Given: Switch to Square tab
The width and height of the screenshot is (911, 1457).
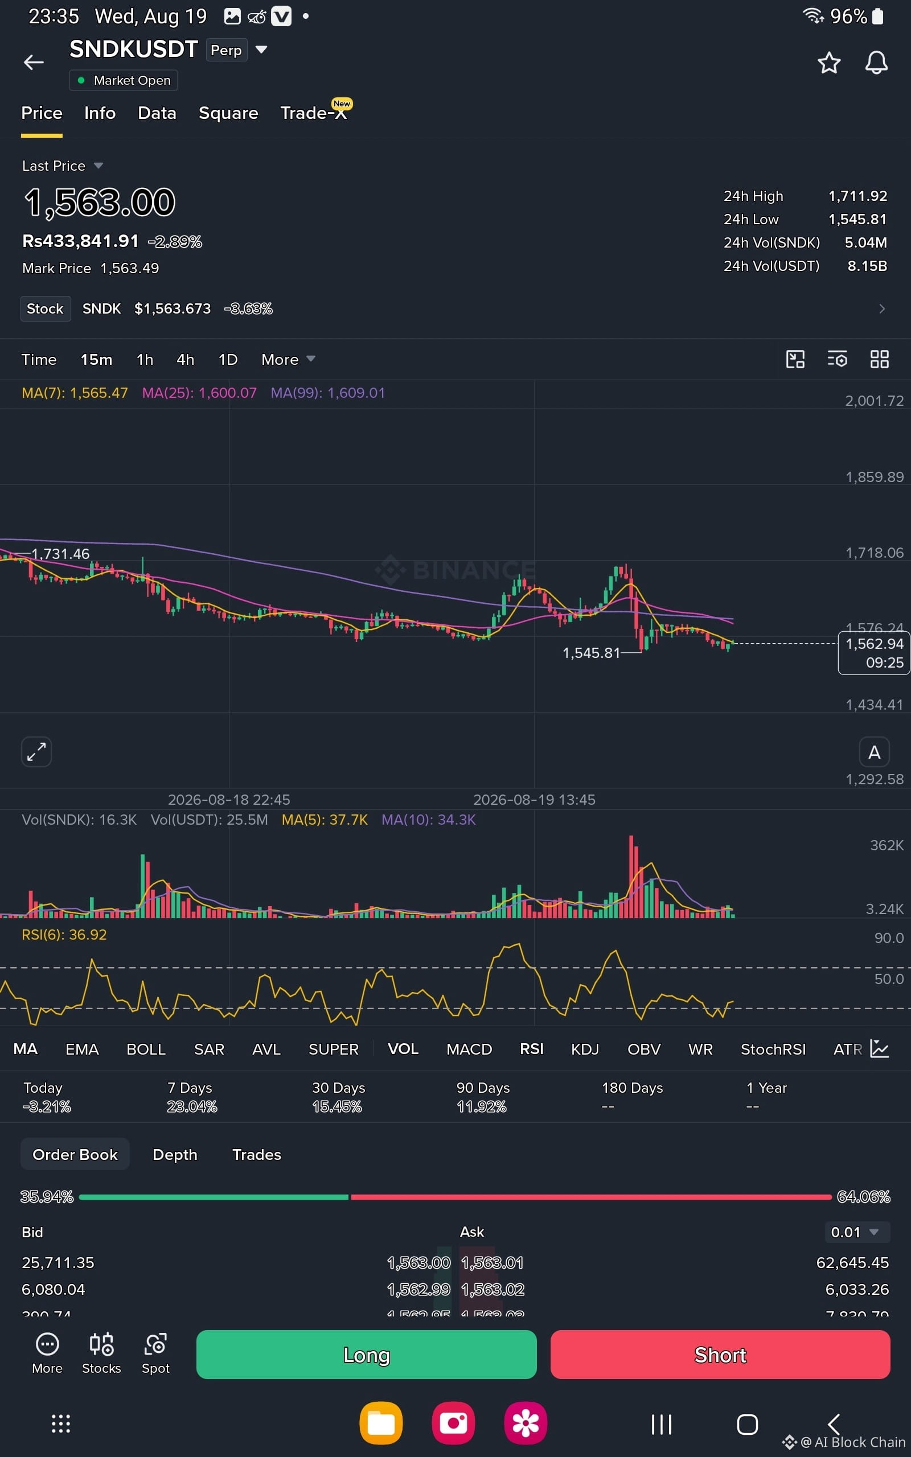Looking at the screenshot, I should coord(228,113).
